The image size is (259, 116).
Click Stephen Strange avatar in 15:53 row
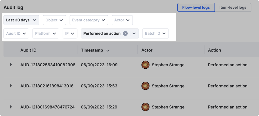[145, 86]
